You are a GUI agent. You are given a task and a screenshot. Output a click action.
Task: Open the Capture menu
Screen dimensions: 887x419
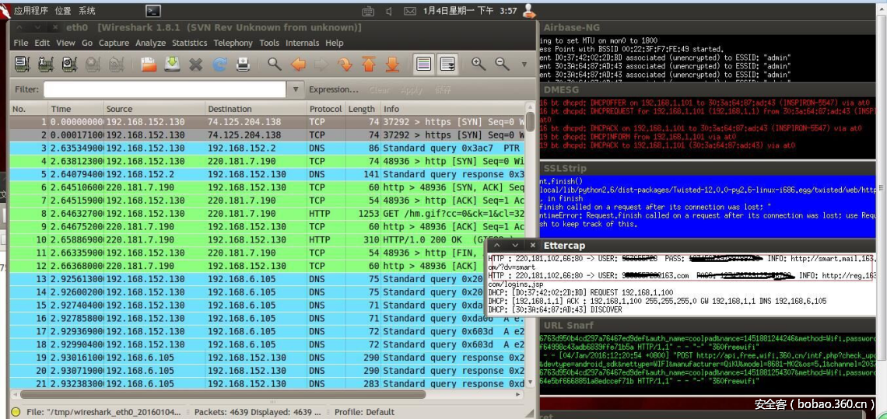click(114, 43)
